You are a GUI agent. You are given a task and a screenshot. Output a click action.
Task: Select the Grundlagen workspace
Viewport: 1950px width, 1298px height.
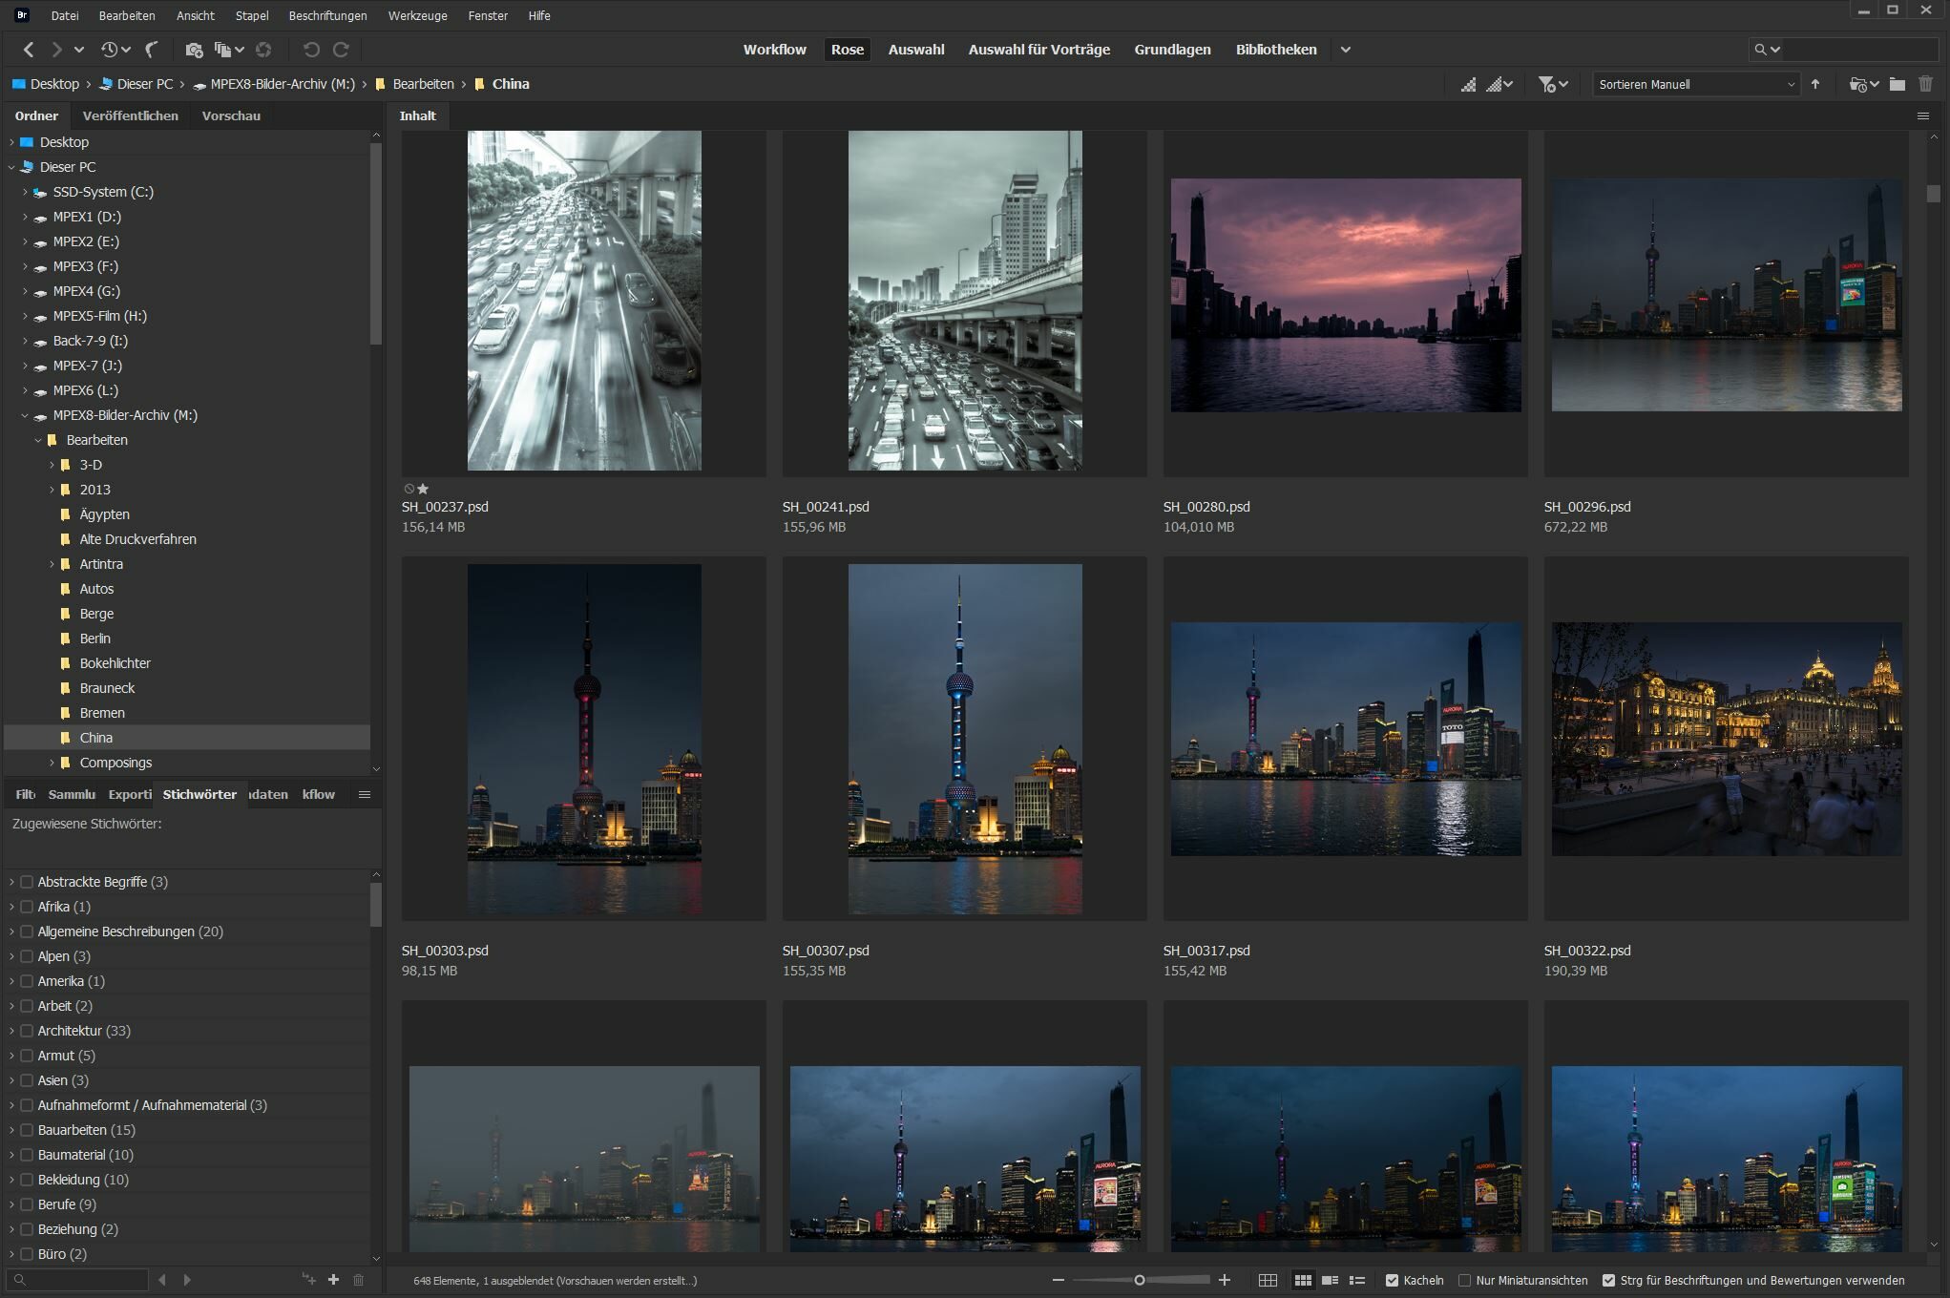1172,50
